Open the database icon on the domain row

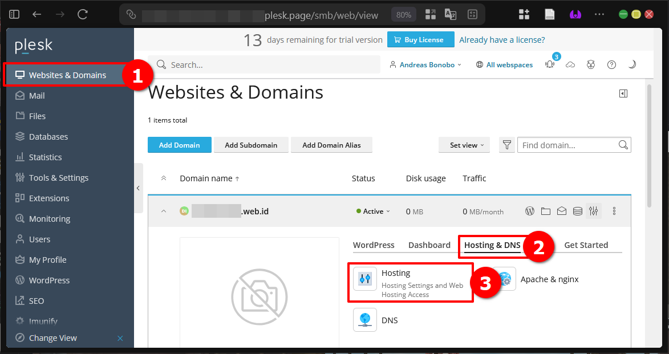tap(577, 211)
